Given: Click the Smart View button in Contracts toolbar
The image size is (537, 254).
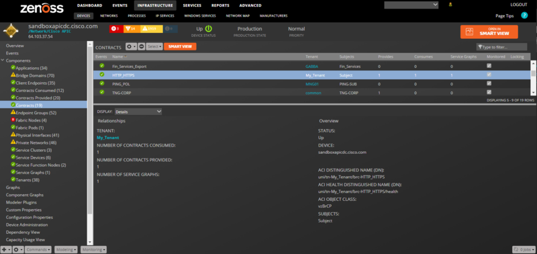Looking at the screenshot, I should (180, 46).
